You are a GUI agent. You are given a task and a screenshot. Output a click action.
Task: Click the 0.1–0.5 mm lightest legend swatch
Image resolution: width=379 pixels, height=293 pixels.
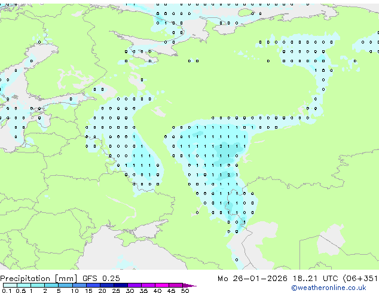(x=10, y=285)
